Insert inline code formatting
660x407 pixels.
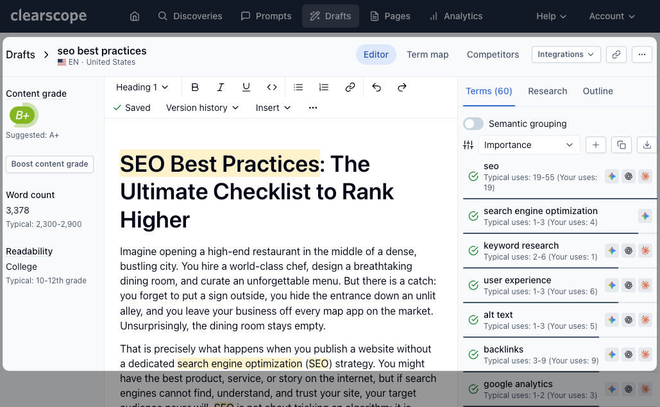tap(272, 87)
